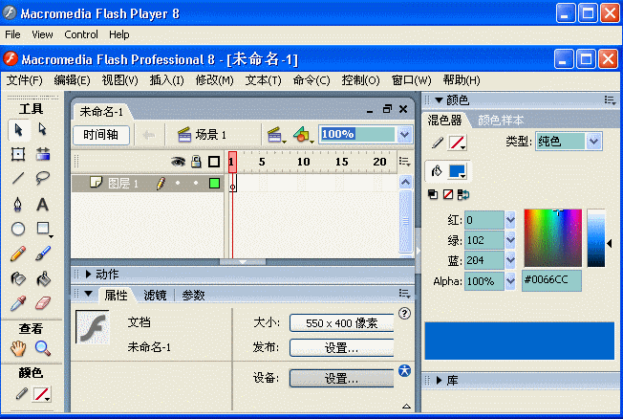The height and width of the screenshot is (419, 623).
Task: Select the Free Transform tool
Action: tap(18, 154)
